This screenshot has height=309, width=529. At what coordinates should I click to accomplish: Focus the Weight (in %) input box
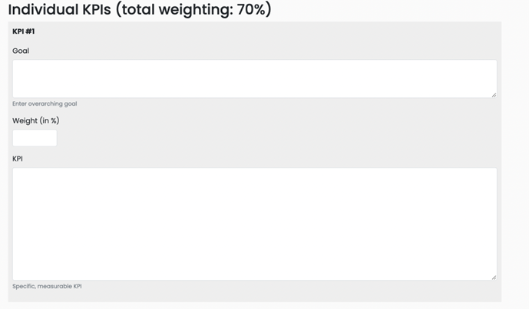pos(35,138)
